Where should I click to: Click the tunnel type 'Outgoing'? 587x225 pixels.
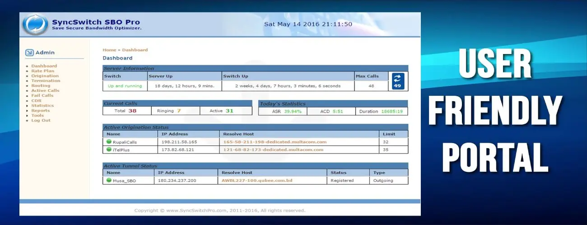click(383, 180)
